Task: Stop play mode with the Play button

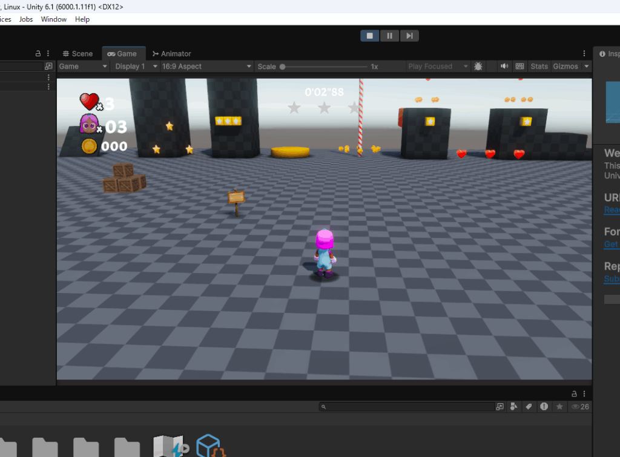Action: click(x=370, y=36)
